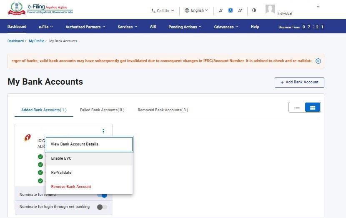Toggle Nominate for refund switch
This screenshot has width=346, height=218.
pos(102,195)
